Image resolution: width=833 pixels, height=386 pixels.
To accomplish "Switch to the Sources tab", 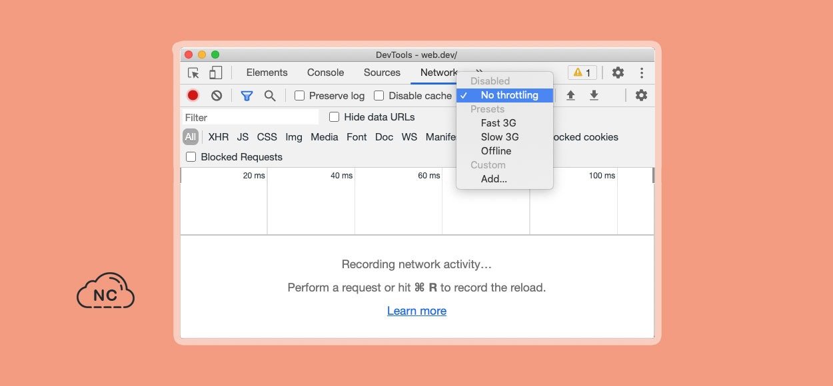I will click(382, 73).
